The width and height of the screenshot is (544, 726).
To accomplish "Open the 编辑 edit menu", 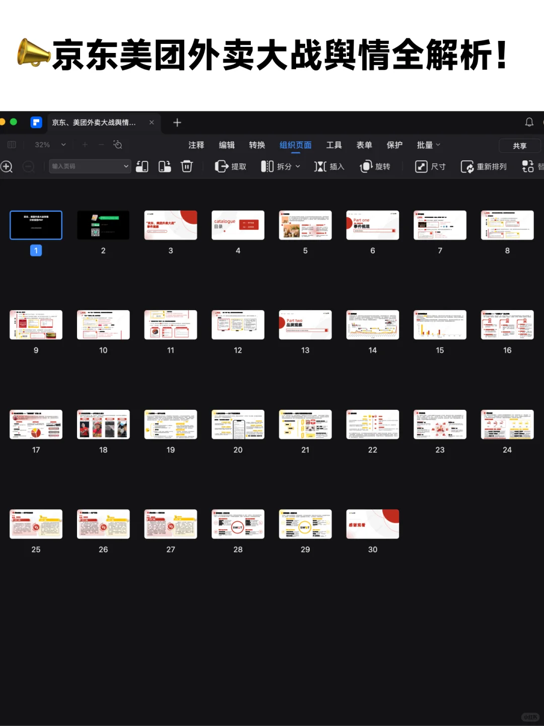I will (227, 145).
